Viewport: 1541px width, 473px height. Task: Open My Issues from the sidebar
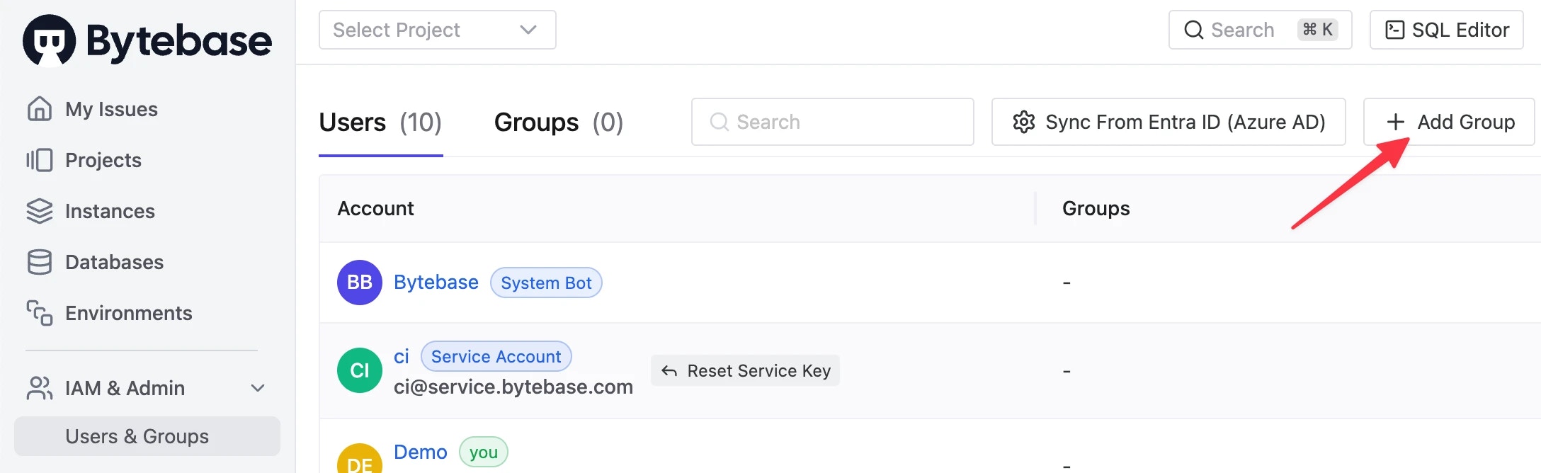point(110,109)
